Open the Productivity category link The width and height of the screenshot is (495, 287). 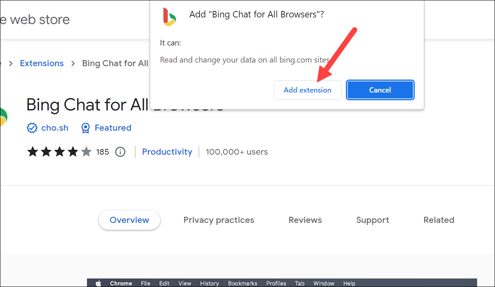pyautogui.click(x=167, y=152)
